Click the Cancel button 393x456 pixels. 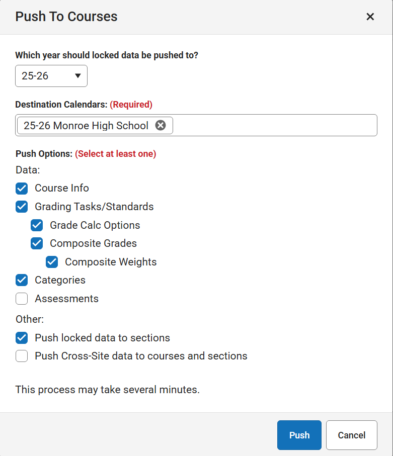tap(351, 435)
